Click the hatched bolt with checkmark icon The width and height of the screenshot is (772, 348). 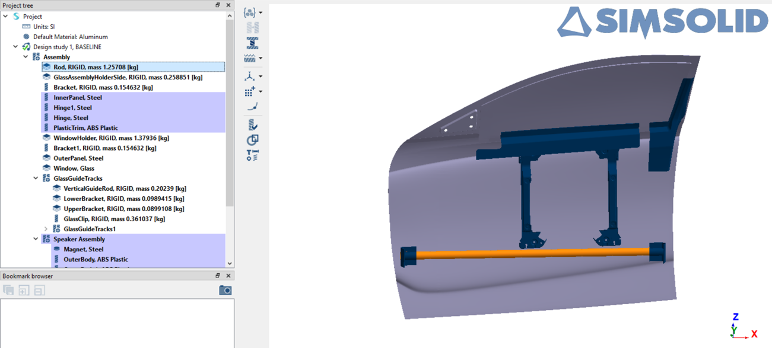(x=252, y=124)
